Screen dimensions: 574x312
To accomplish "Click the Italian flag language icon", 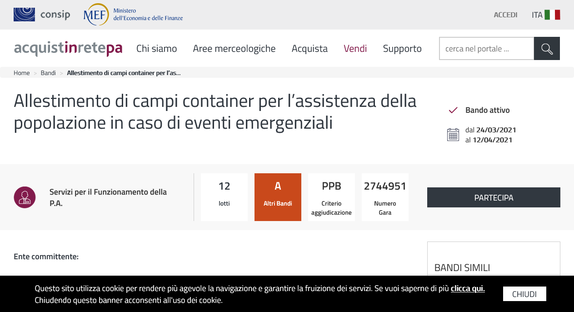I will click(x=552, y=15).
